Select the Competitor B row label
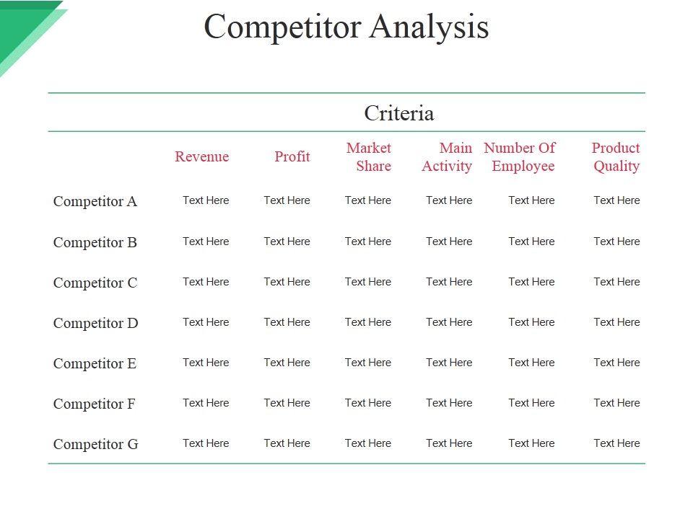 [x=95, y=242]
